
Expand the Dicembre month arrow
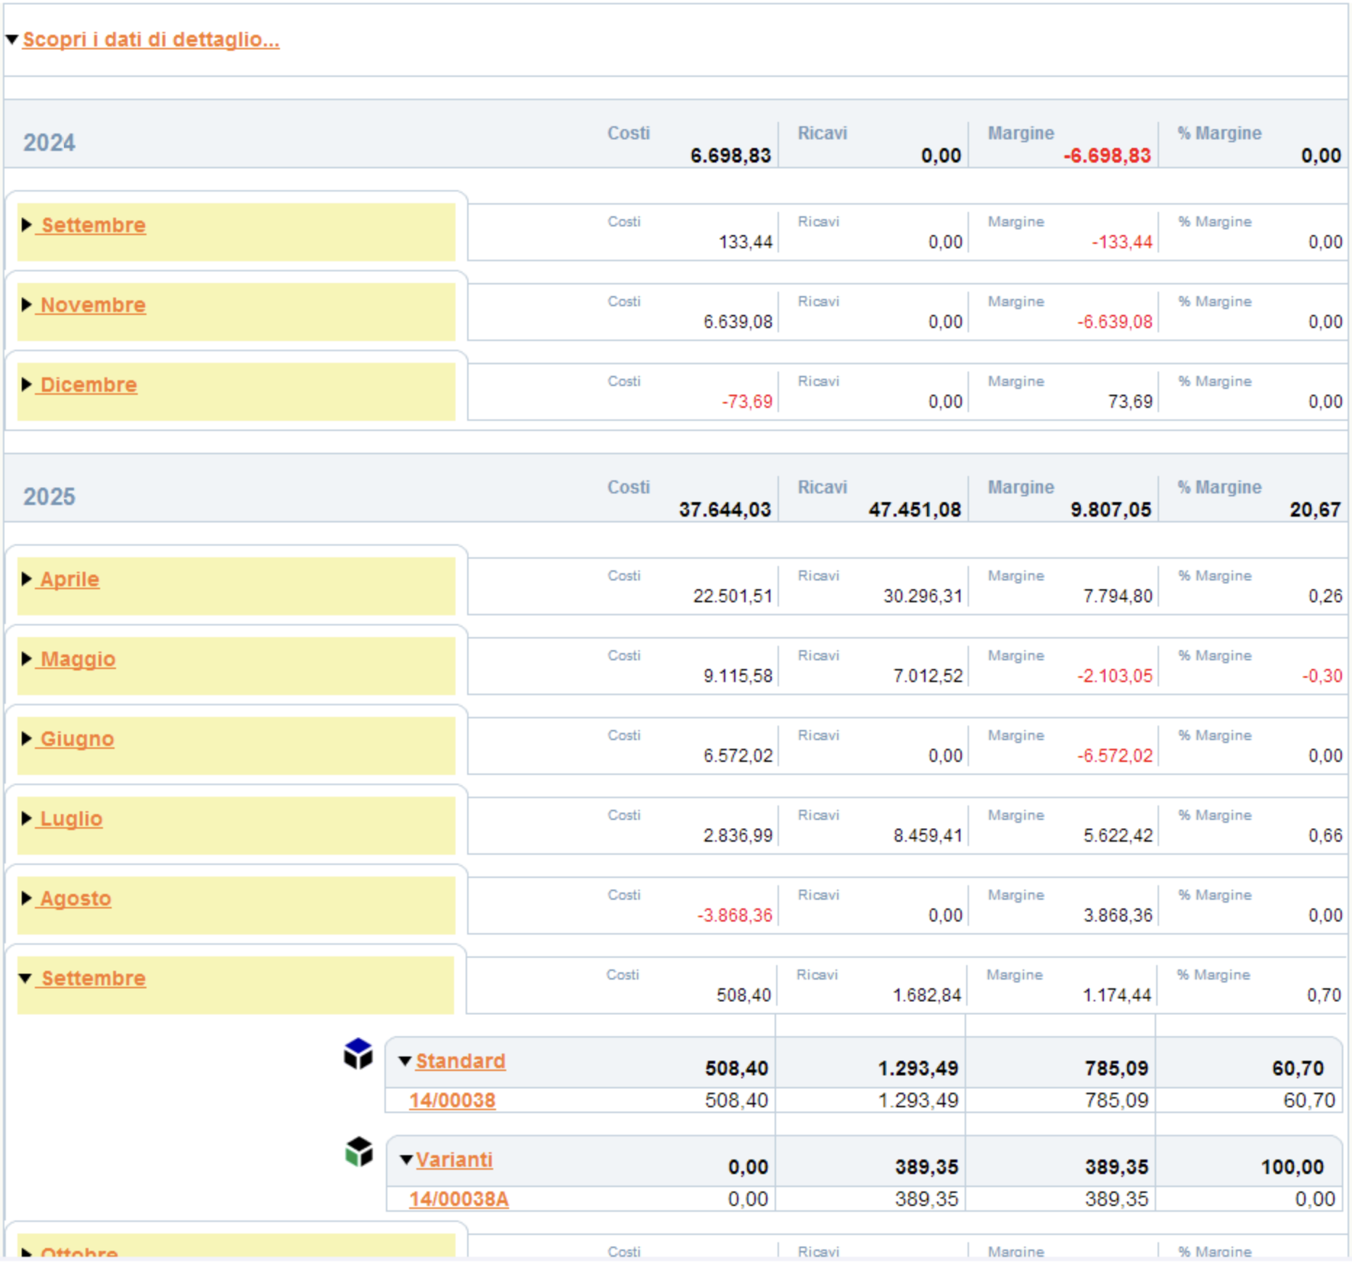[27, 385]
